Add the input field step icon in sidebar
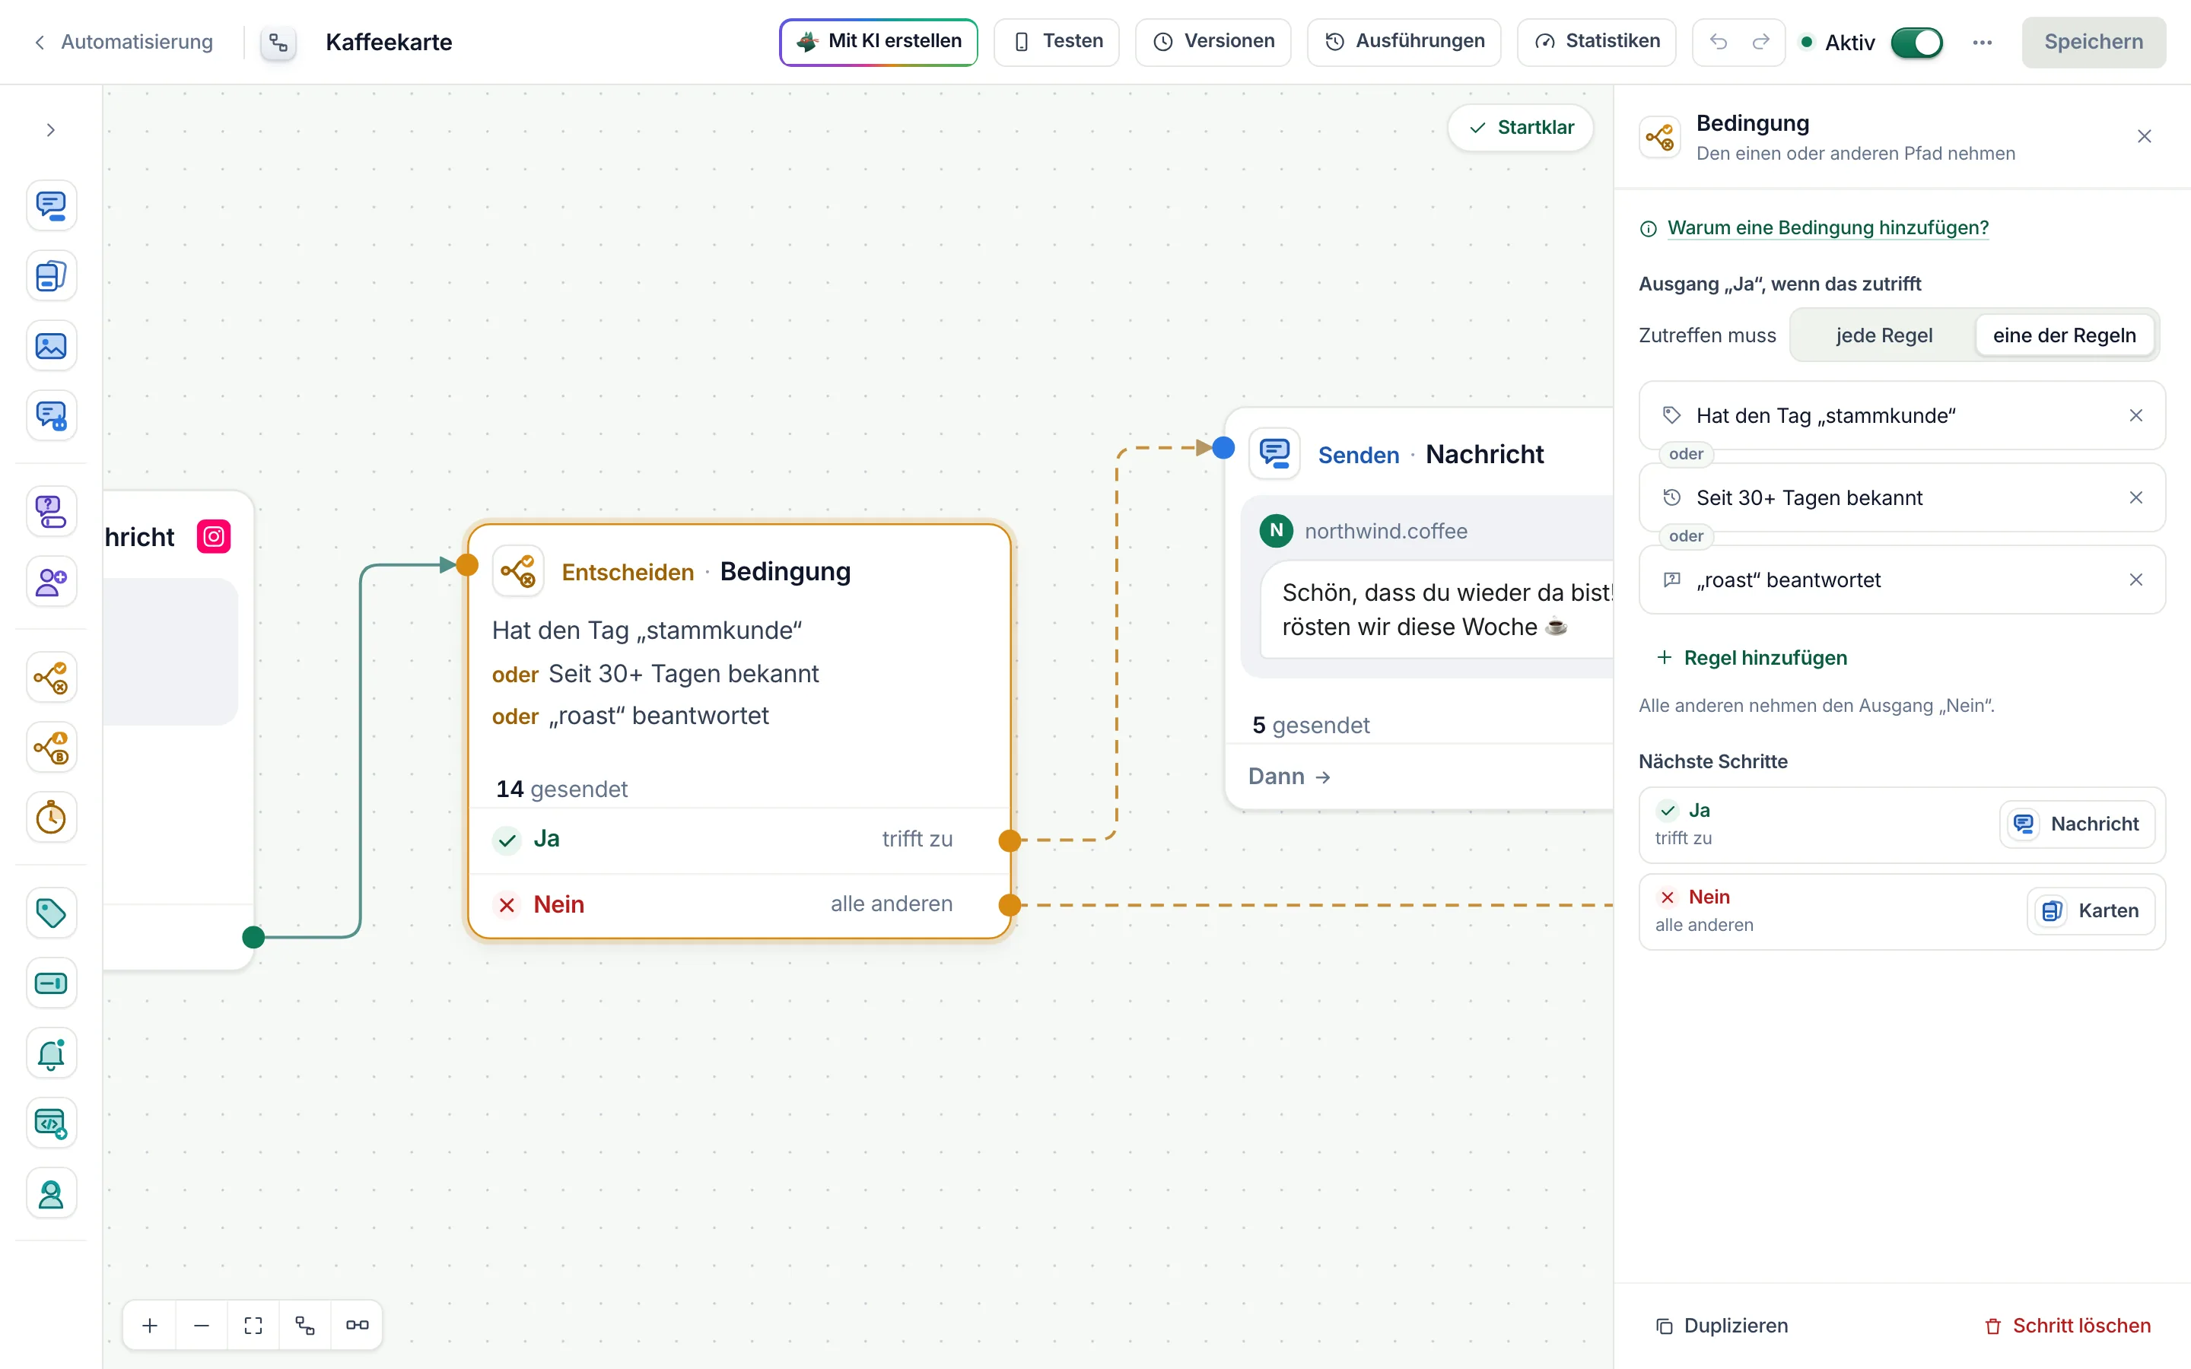 (x=51, y=983)
